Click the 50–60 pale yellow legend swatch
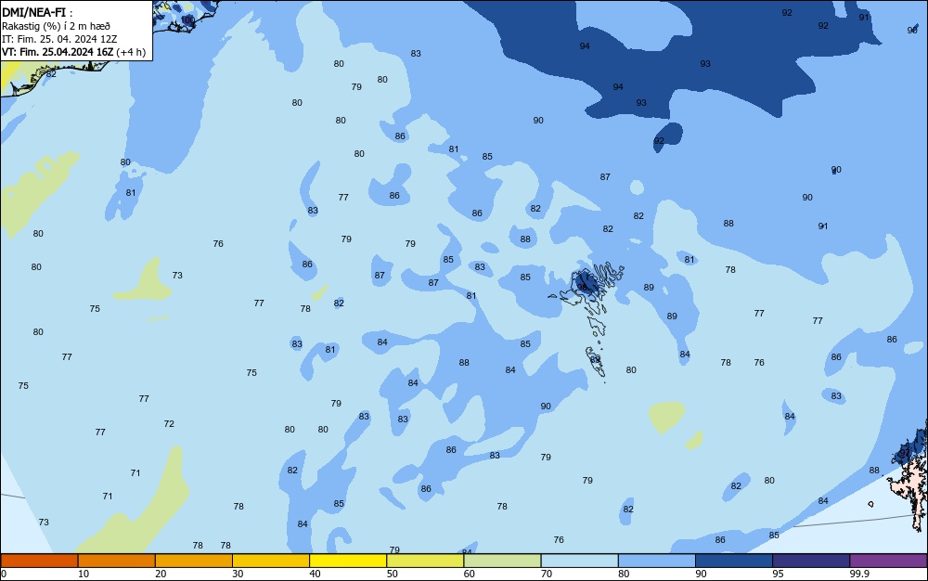 click(x=425, y=561)
